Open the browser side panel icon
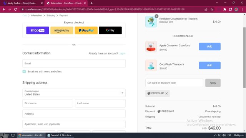The height and width of the screenshot is (138, 246). (230, 9)
